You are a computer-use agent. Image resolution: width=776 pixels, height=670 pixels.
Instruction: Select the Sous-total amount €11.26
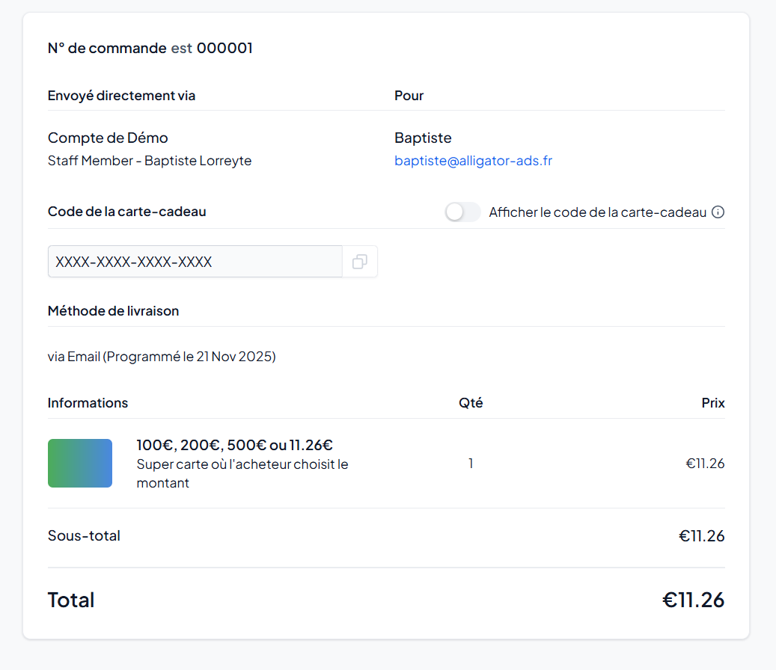[702, 536]
